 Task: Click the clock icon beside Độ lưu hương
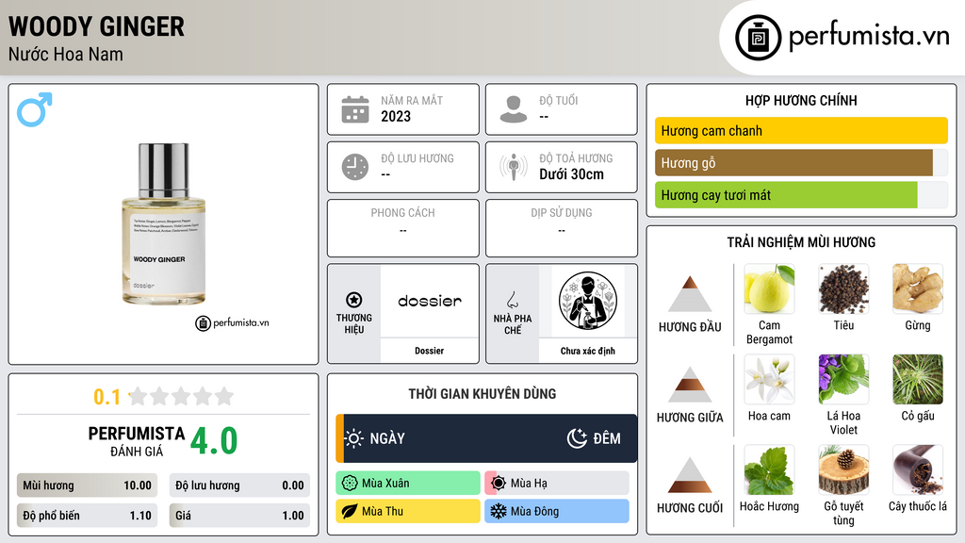coord(355,167)
